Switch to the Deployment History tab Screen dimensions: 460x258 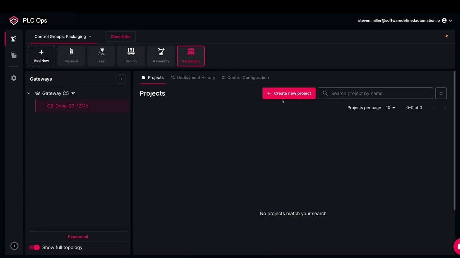point(193,77)
